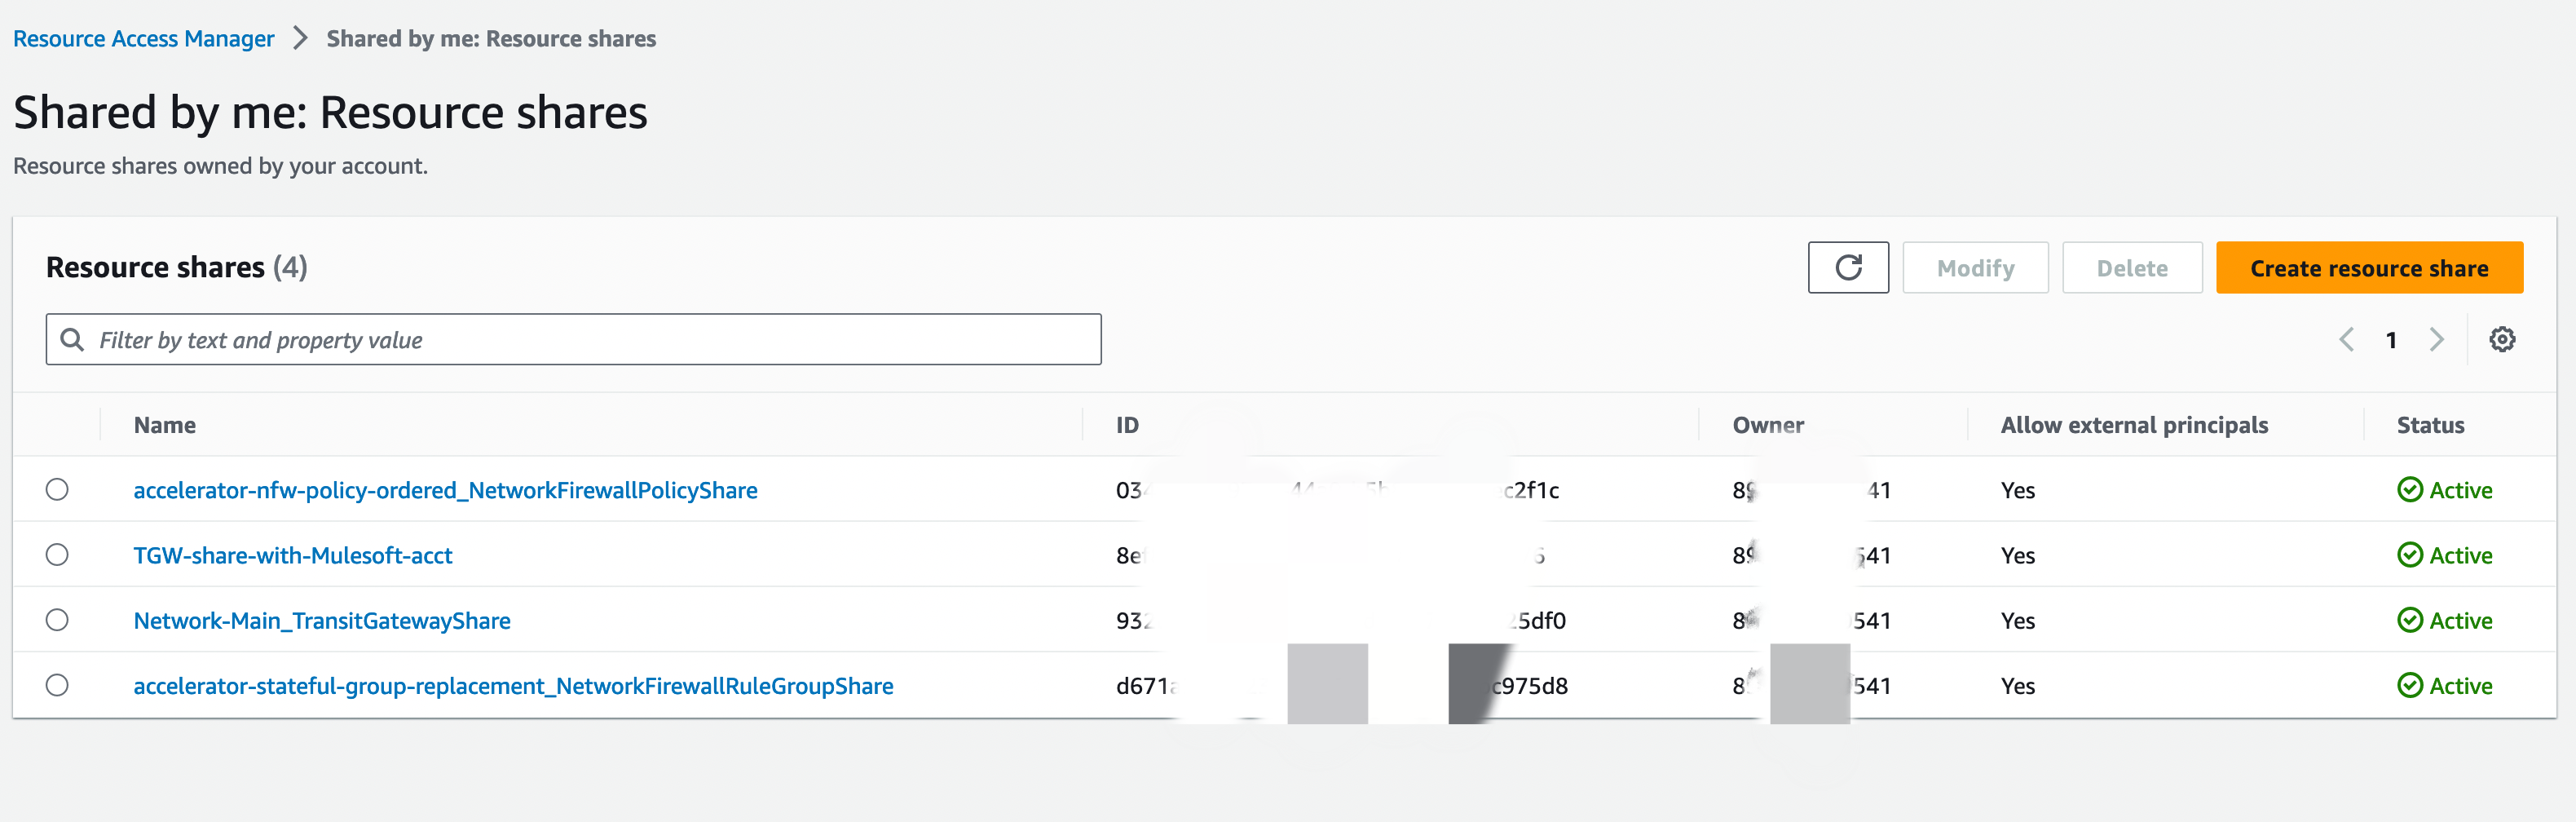Go to previous page with left chevron
This screenshot has width=2576, height=822.
pos(2346,339)
